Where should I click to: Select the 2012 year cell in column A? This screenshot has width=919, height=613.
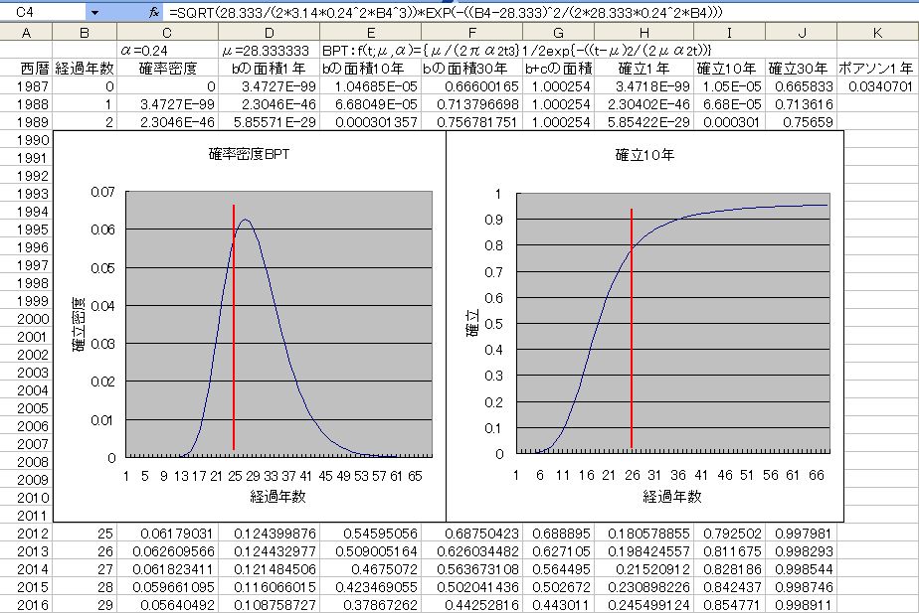[27, 534]
